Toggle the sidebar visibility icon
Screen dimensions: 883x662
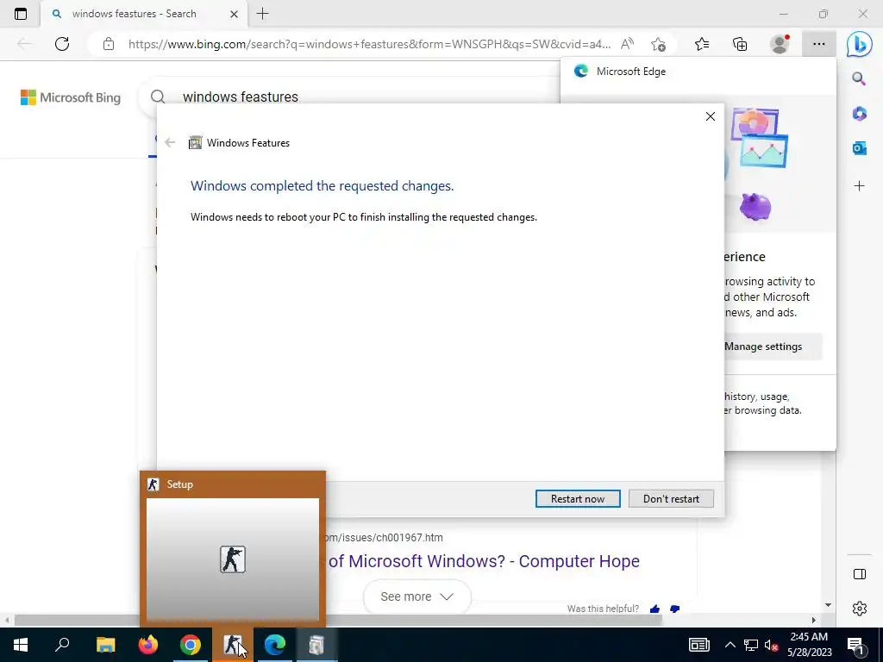[860, 574]
